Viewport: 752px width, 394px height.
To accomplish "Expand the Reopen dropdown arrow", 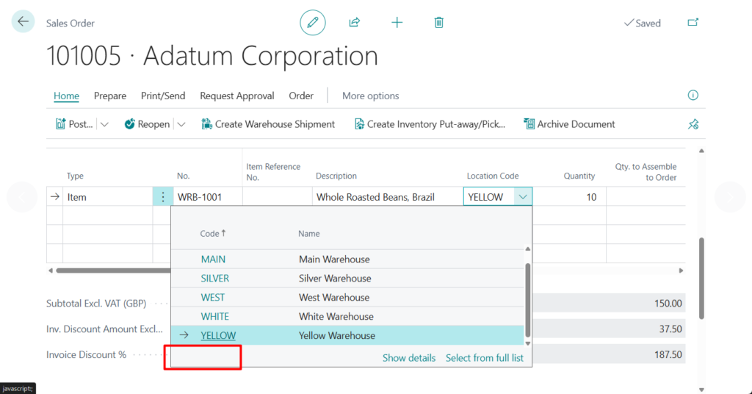I will click(x=181, y=124).
